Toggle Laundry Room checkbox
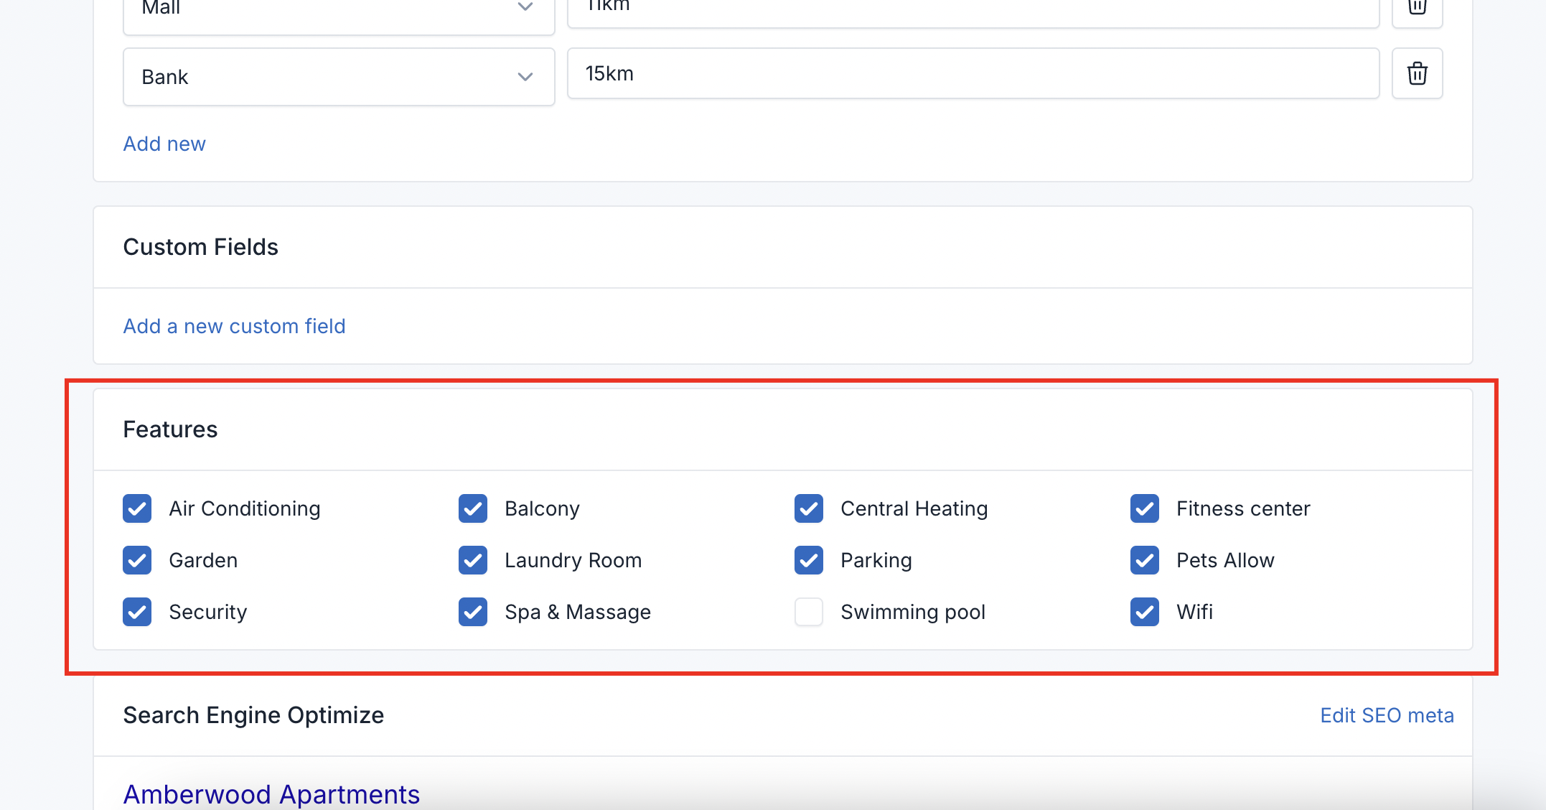Image resolution: width=1546 pixels, height=810 pixels. (473, 560)
